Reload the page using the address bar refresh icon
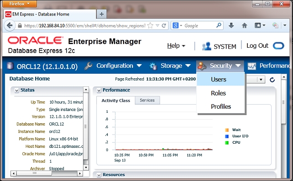The height and width of the screenshot is (181, 293). (x=164, y=25)
